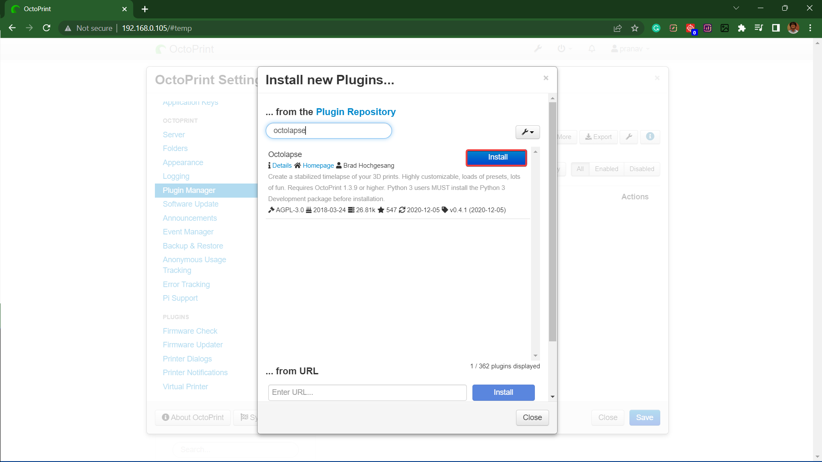This screenshot has width=822, height=462.
Task: Open image extension icon in toolbar
Action: pos(724,28)
